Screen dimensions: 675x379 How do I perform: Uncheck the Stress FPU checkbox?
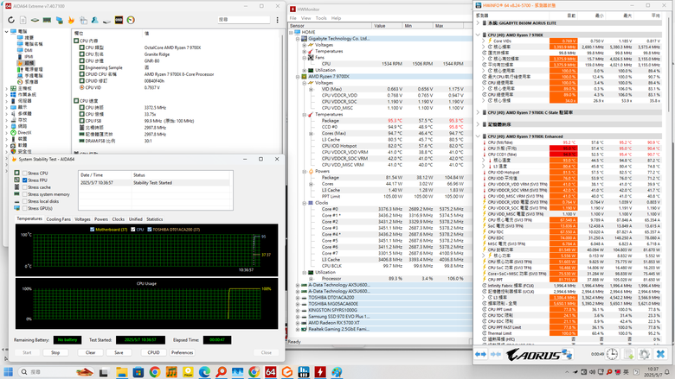click(x=25, y=180)
